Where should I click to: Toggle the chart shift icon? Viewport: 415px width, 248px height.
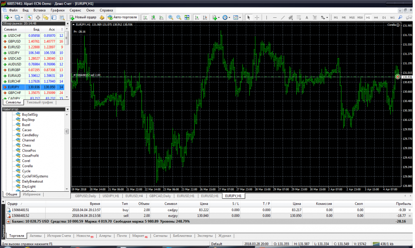coord(205,17)
